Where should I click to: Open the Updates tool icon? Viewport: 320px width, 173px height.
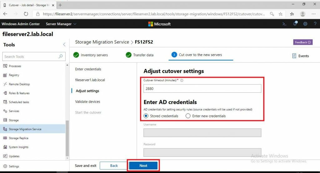(5, 156)
